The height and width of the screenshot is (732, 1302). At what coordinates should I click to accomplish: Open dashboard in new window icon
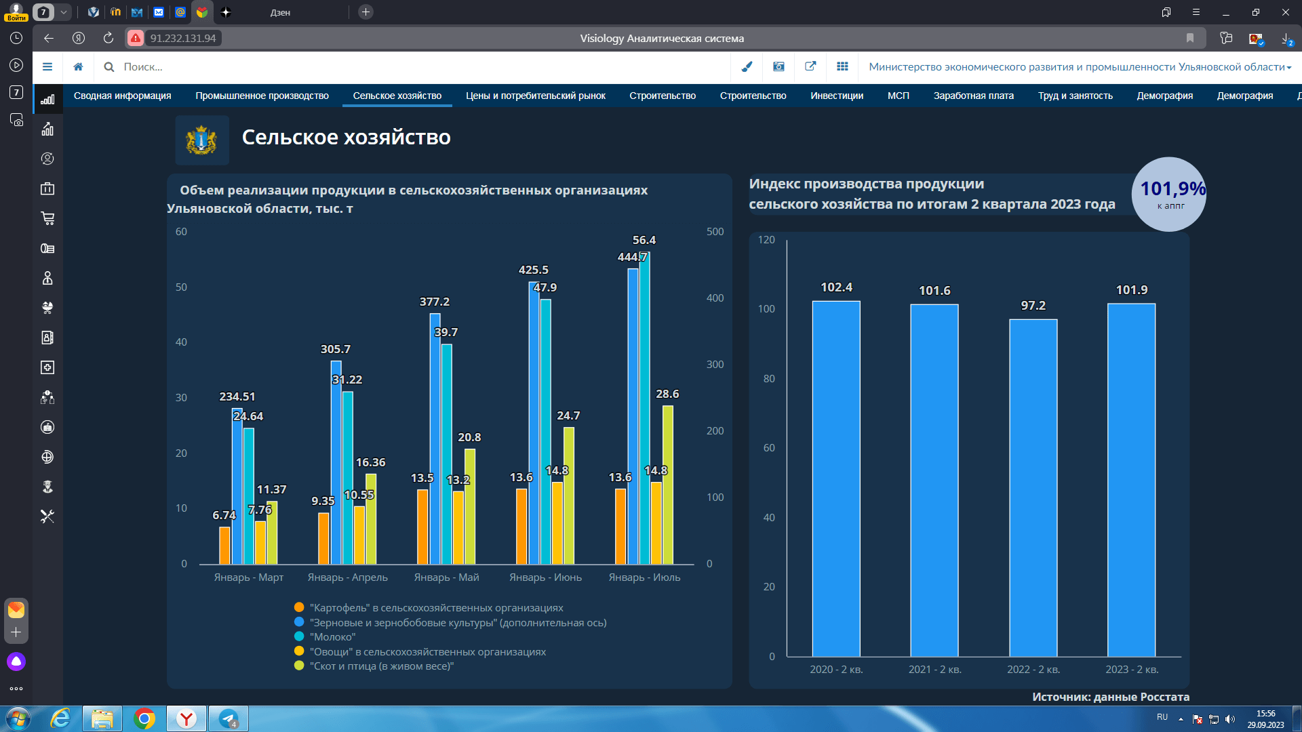(810, 66)
